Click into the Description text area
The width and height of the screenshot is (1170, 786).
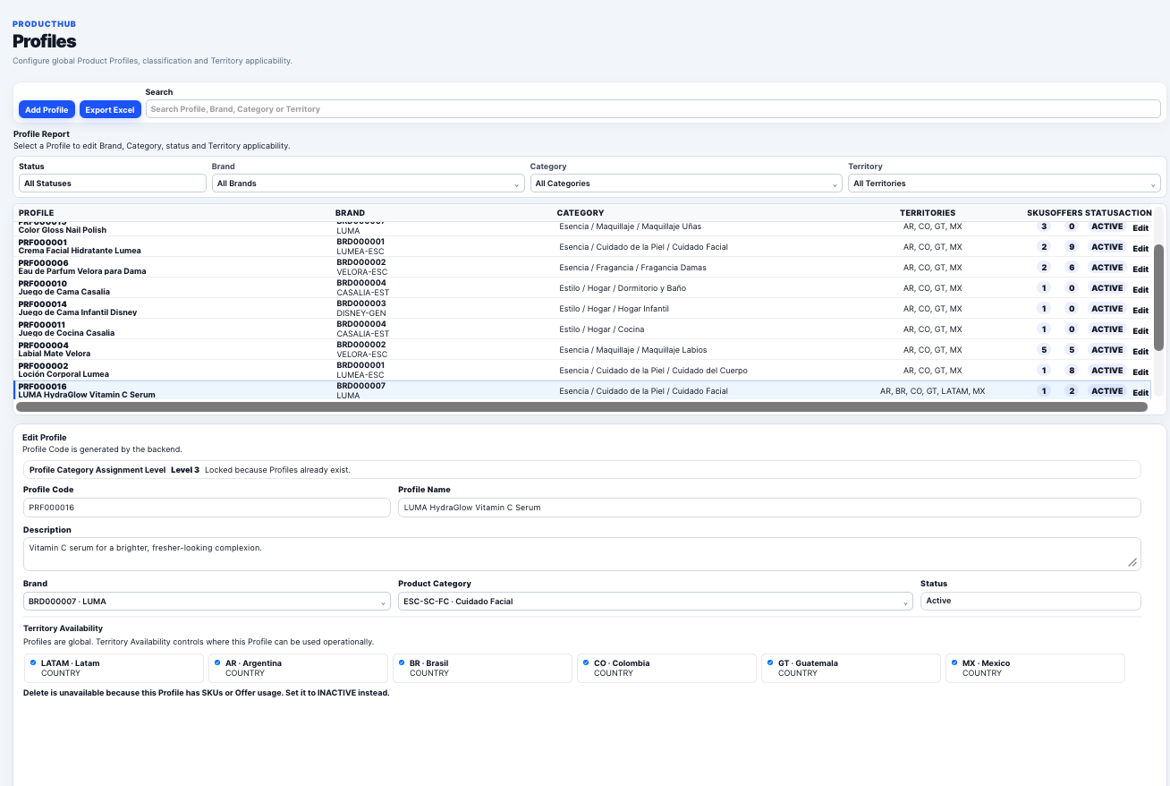coord(582,553)
